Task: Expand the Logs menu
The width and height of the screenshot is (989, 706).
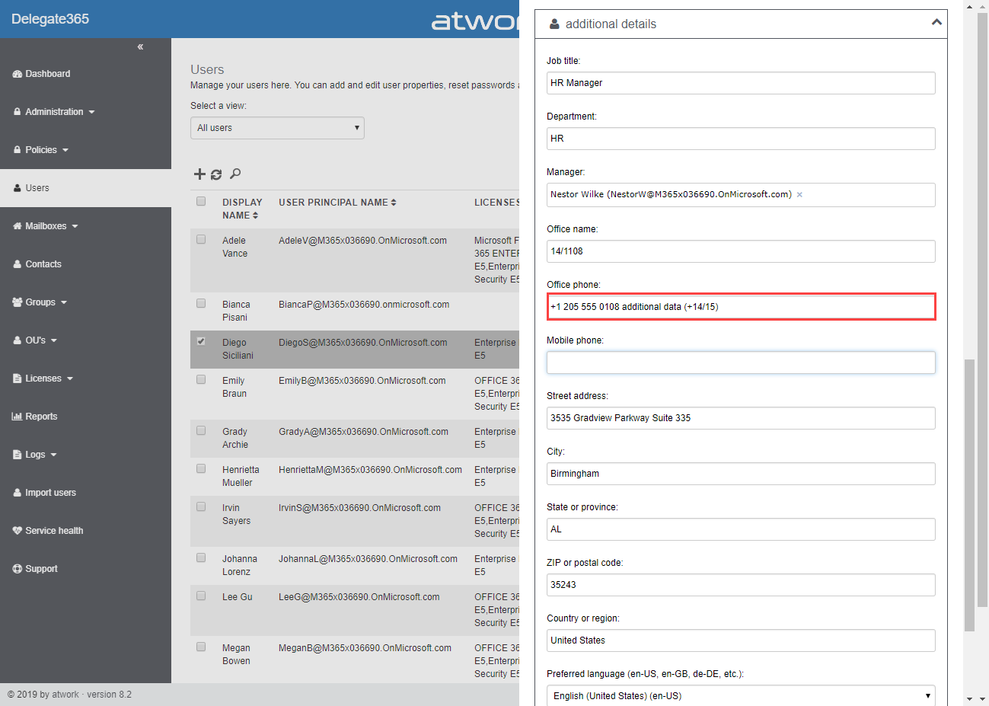Action: pos(35,455)
